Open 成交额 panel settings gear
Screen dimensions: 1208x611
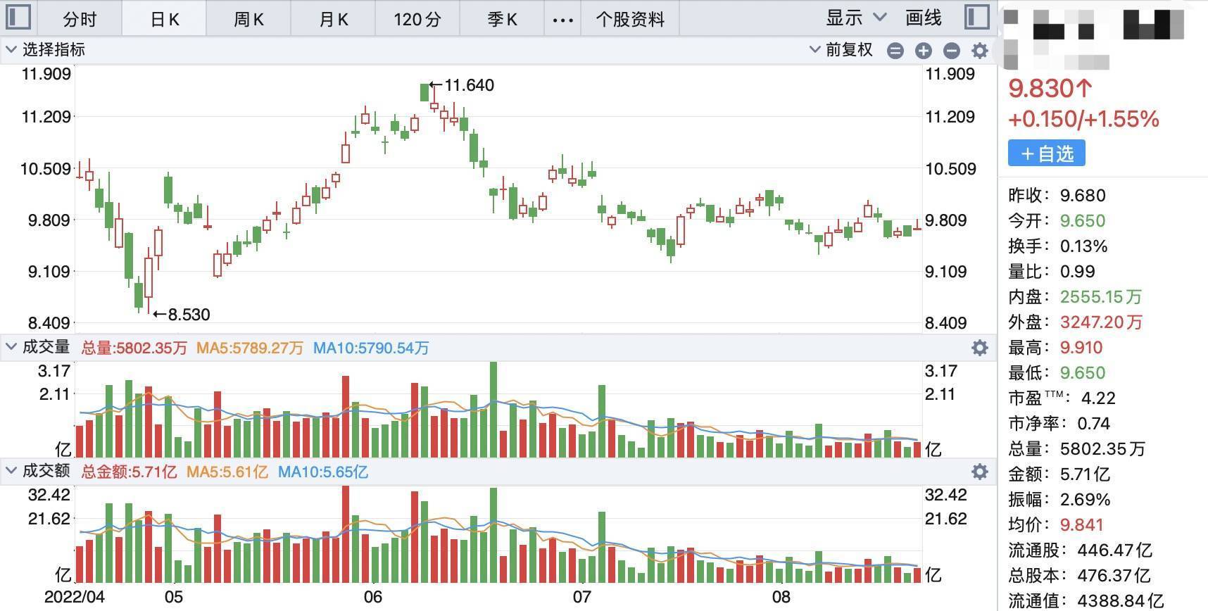tap(979, 472)
